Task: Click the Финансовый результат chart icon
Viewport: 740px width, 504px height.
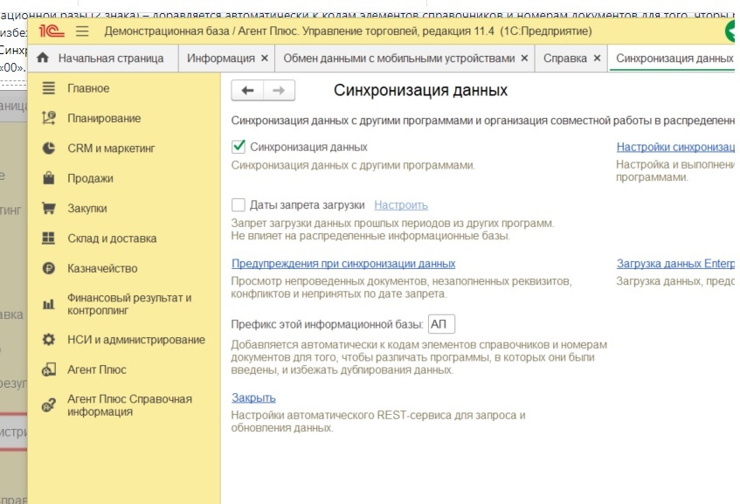Action: (49, 304)
